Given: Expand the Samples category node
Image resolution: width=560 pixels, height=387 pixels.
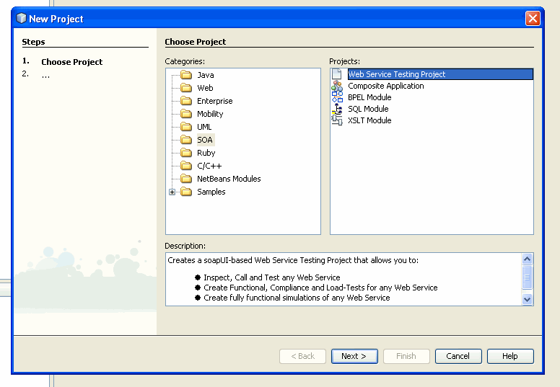Looking at the screenshot, I should (x=172, y=192).
